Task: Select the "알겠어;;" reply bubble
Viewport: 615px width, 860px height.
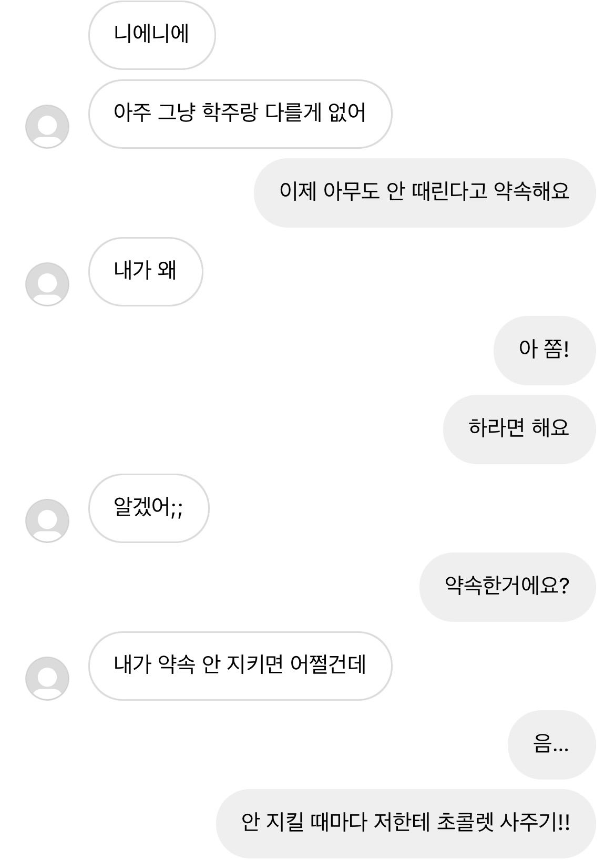Action: (149, 508)
